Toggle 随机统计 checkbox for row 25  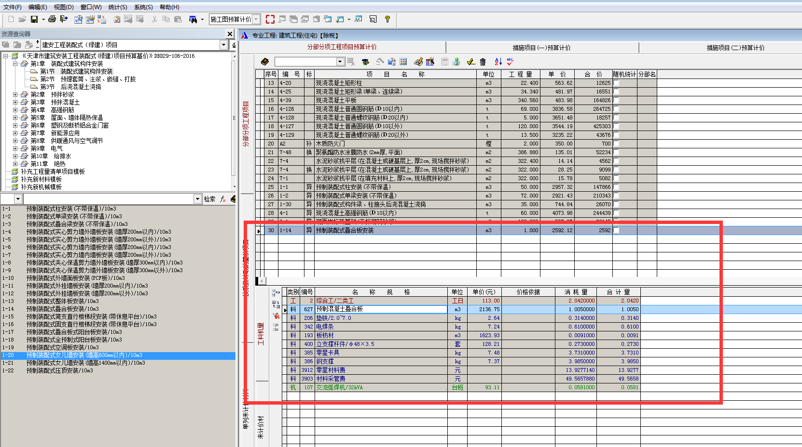(x=616, y=187)
